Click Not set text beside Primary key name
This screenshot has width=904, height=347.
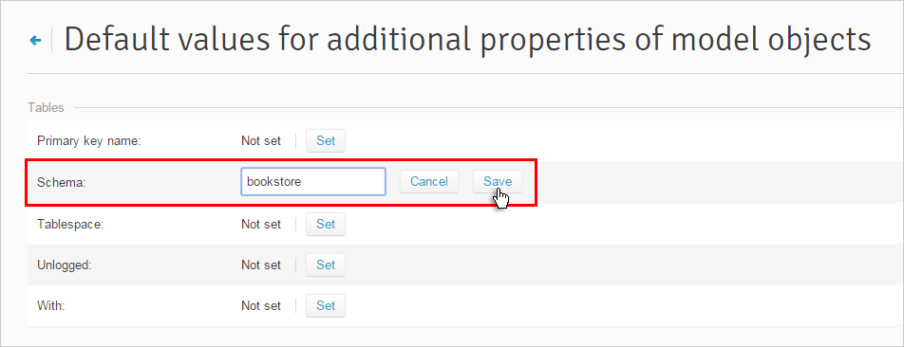coord(261,141)
